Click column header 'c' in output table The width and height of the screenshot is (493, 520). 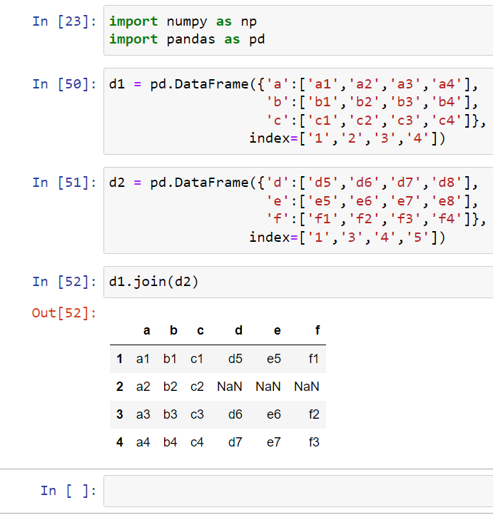tap(200, 331)
